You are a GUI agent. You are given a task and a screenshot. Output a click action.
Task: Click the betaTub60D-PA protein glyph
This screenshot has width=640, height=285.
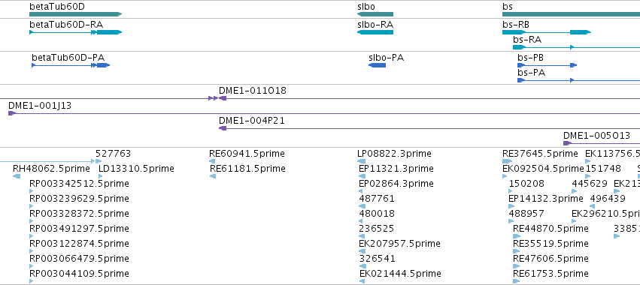(x=71, y=65)
